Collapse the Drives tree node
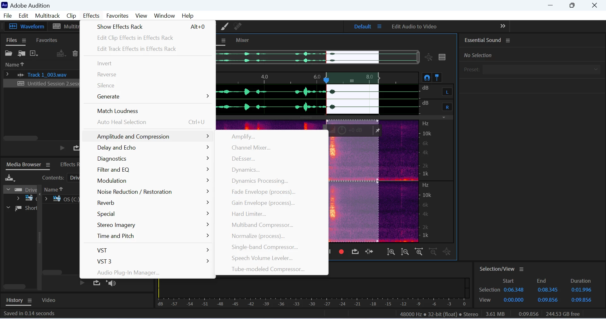The height and width of the screenshot is (319, 606). coord(8,190)
